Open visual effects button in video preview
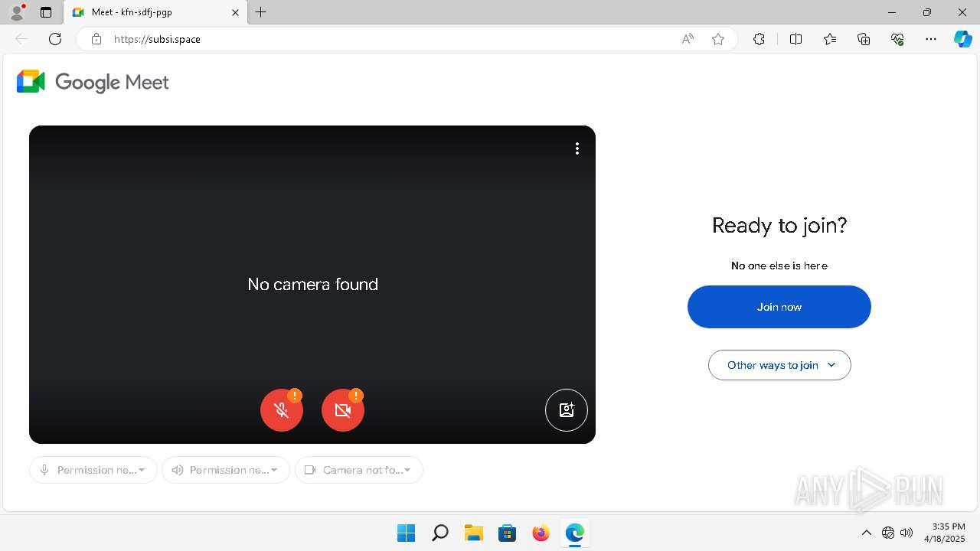Viewport: 980px width, 551px height. pos(567,410)
